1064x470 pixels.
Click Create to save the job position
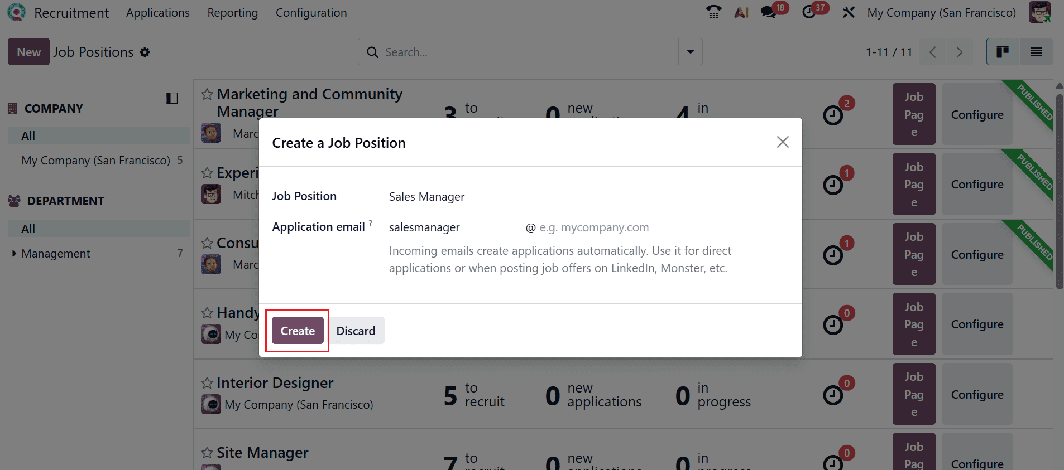point(296,330)
